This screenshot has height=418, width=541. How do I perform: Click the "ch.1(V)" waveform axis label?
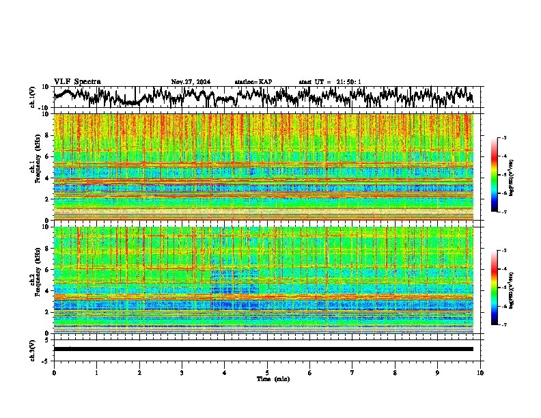(33, 97)
